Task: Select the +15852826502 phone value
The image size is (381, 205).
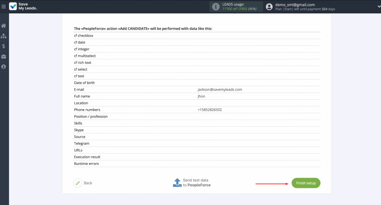Action: click(x=210, y=110)
